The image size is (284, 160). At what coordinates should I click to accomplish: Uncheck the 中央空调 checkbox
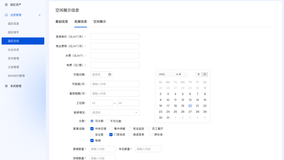click(x=92, y=129)
